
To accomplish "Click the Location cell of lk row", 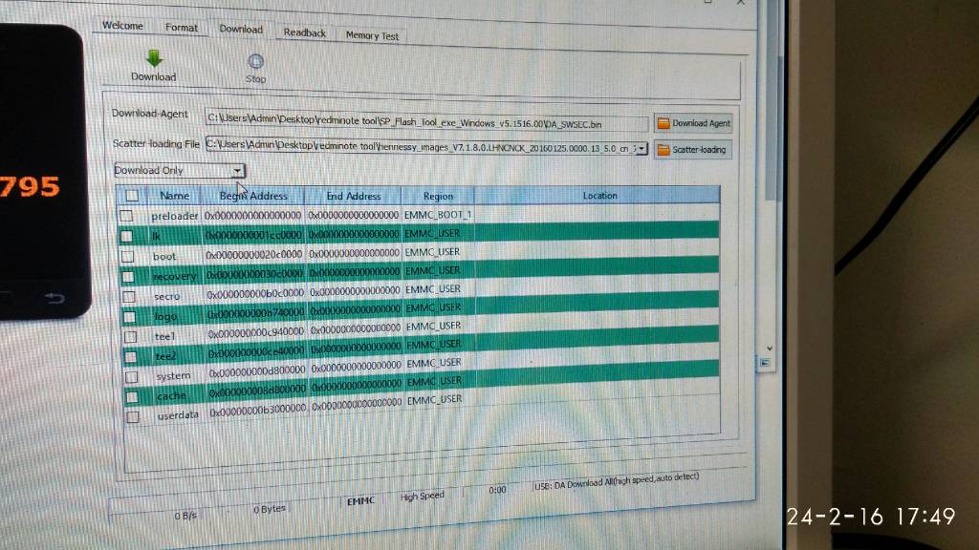I will coord(597,231).
